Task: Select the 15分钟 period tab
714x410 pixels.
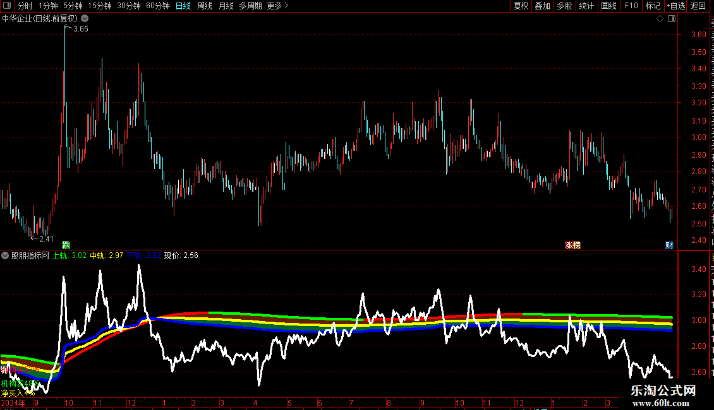Action: click(100, 6)
